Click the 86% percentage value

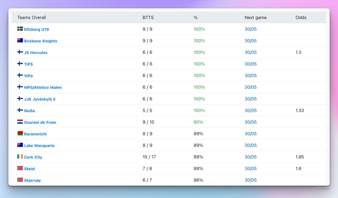coord(198,180)
